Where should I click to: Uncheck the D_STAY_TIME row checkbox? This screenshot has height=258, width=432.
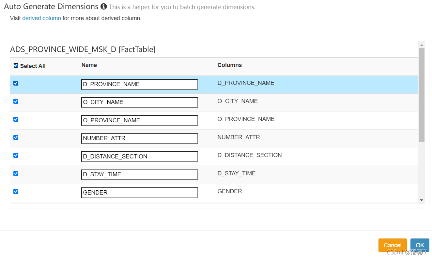(x=16, y=174)
